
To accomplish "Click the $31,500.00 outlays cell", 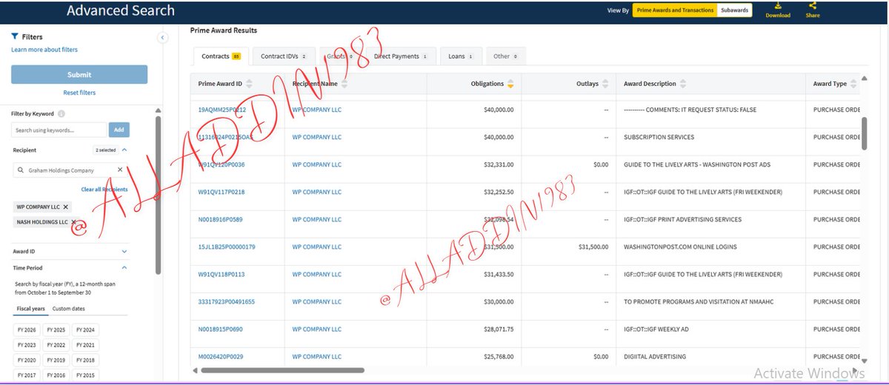I will click(569, 247).
